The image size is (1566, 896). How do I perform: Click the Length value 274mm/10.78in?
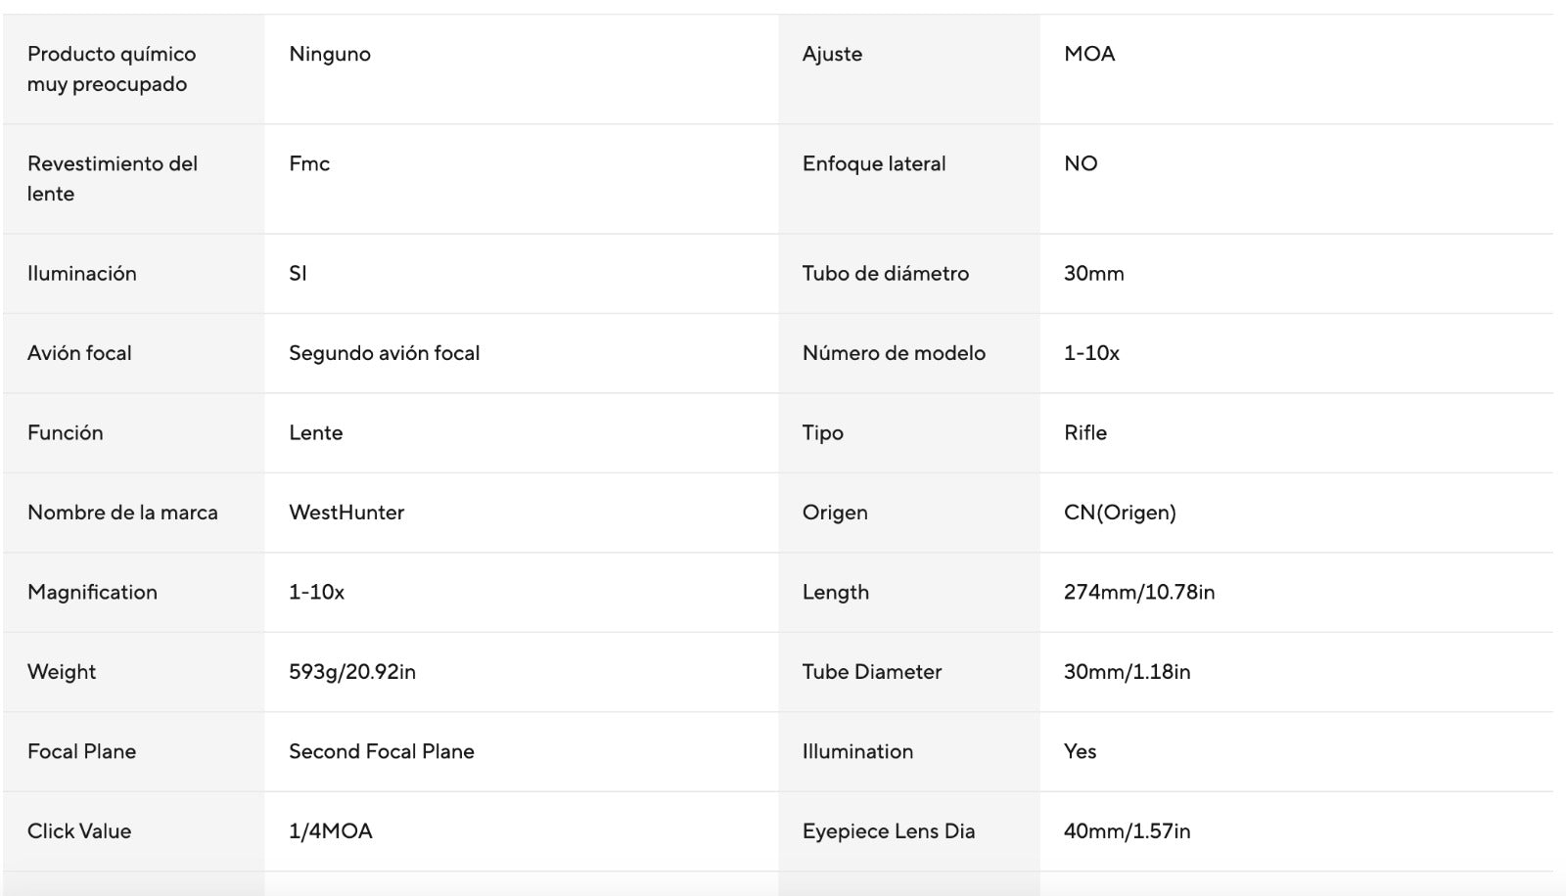1139,592
